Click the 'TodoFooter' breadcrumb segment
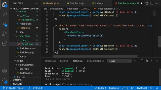The width and height of the screenshot is (161, 90). (72, 9)
